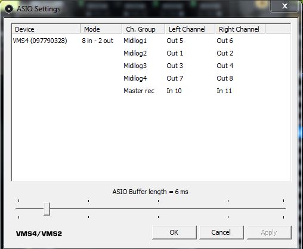This screenshot has height=249, width=303.
Task: Choose Out 1 left channel for Midilog2
Action: (x=175, y=53)
